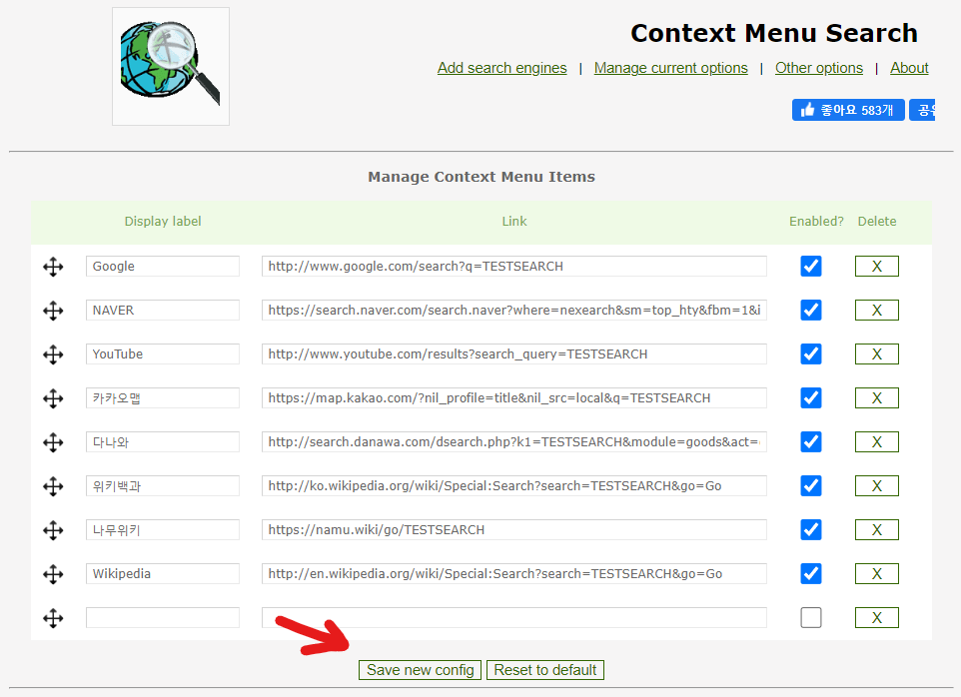Disable the Google search entry checkbox
Screen dimensions: 961x697
(x=811, y=267)
